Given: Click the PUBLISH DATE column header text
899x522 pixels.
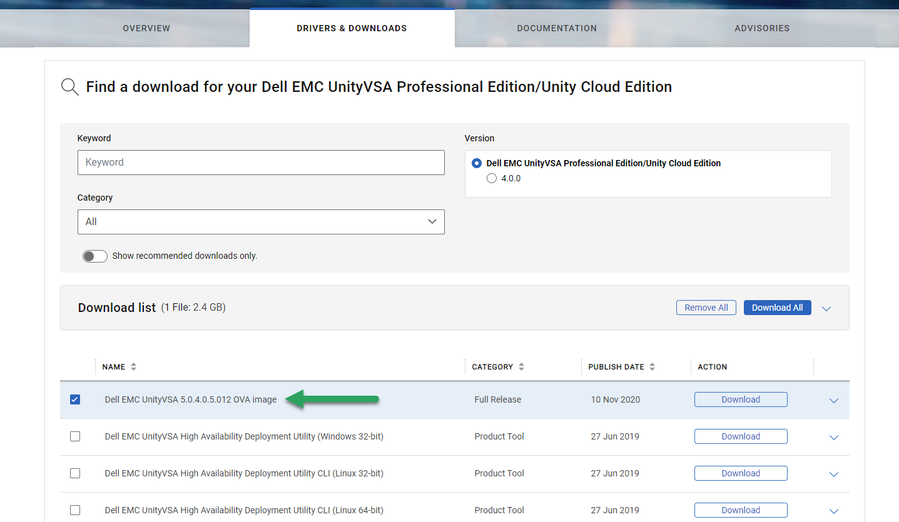Looking at the screenshot, I should (x=616, y=367).
